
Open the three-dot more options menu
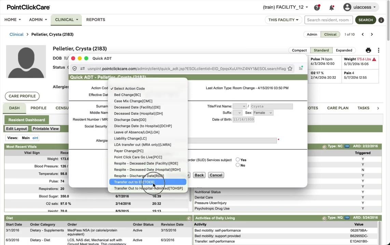(x=378, y=50)
